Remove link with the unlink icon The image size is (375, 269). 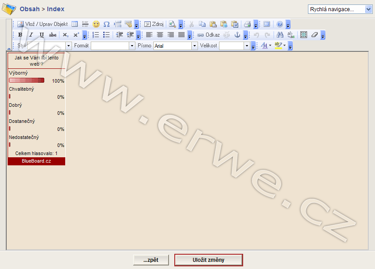click(x=226, y=35)
